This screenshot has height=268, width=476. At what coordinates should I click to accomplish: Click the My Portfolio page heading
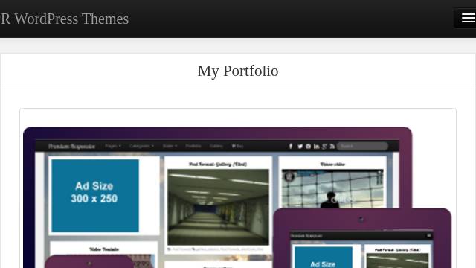(238, 71)
